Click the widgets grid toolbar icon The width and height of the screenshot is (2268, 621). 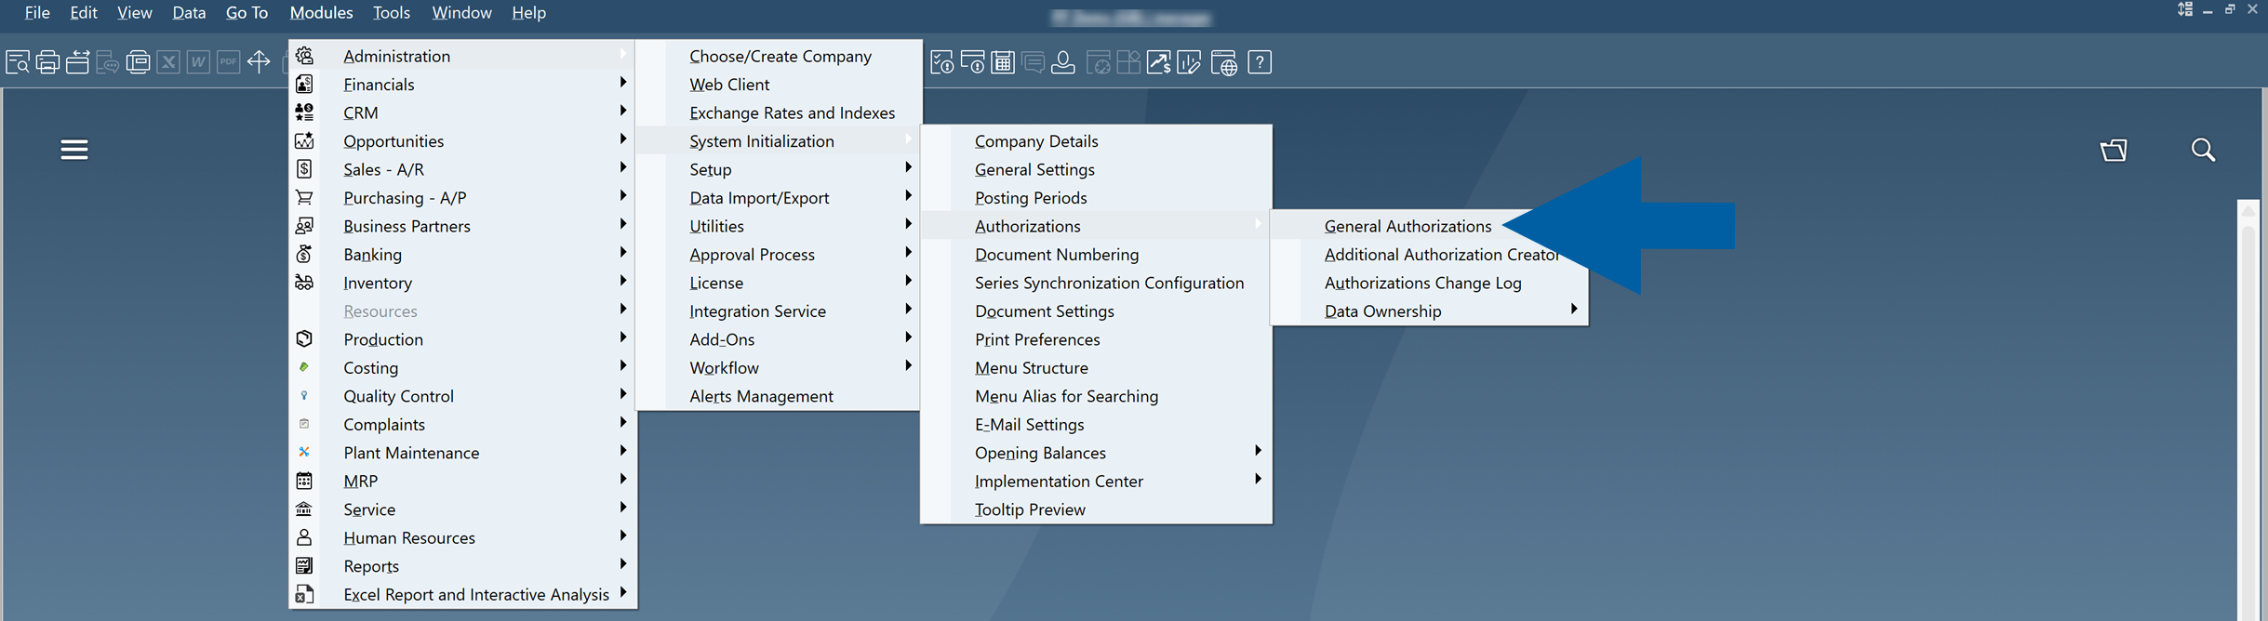pos(1128,62)
